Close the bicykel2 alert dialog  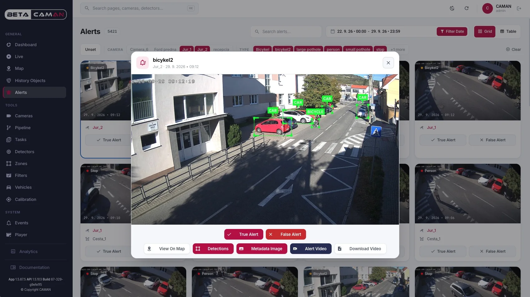point(388,63)
